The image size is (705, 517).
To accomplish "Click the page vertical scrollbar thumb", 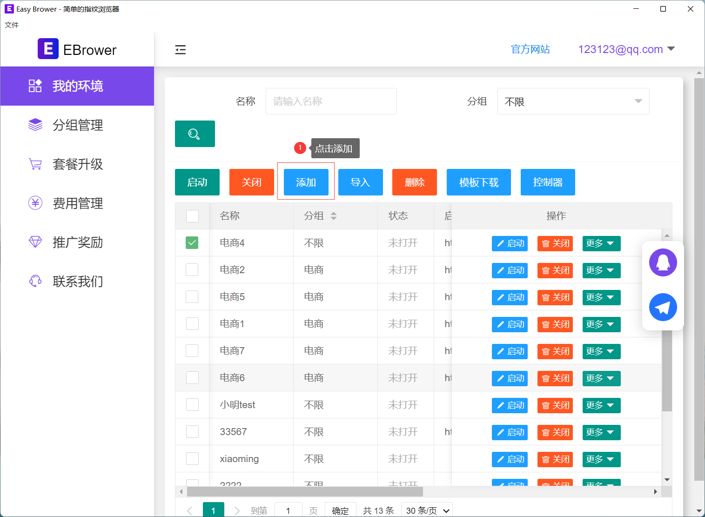I will [699, 279].
